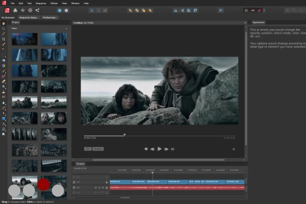This screenshot has height=204, width=306.
Task: Click the timeline horizontal scrollbar thumb
Action: (125, 197)
